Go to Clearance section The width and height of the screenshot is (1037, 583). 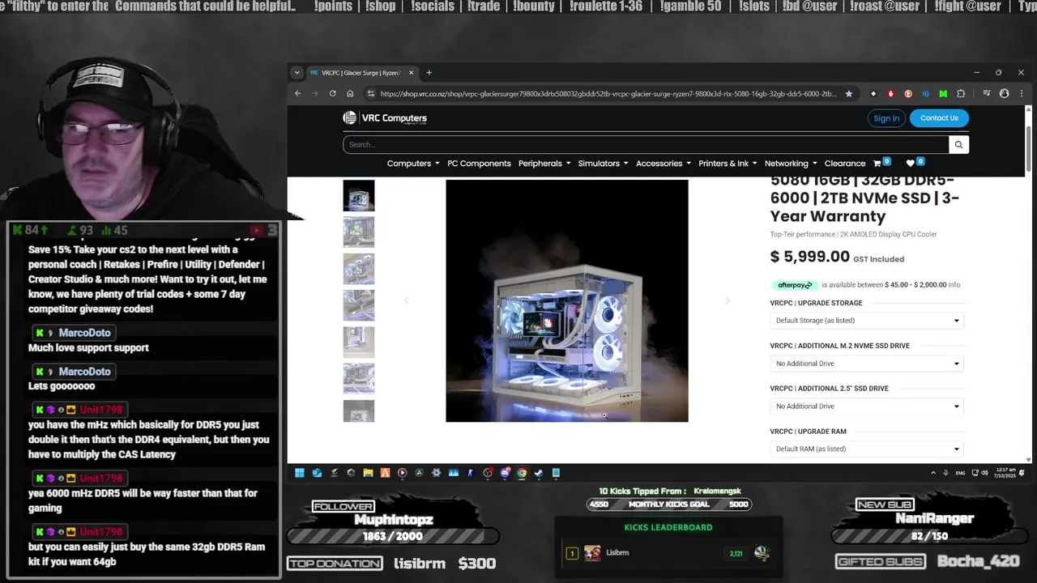pos(845,163)
